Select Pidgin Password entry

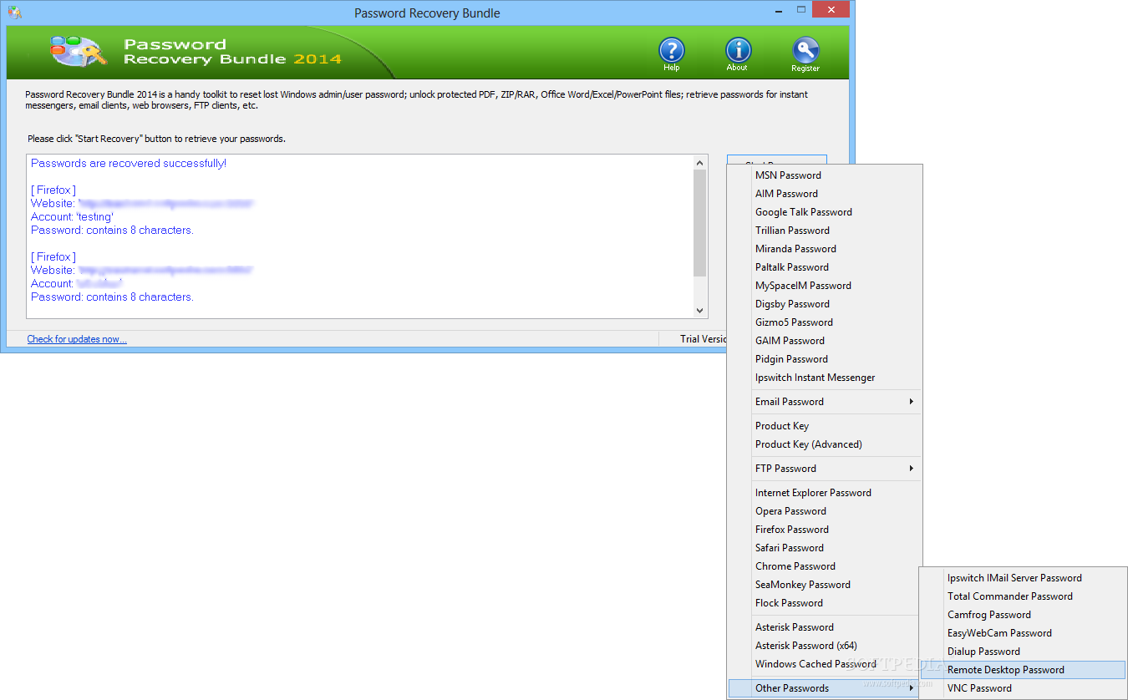point(826,359)
